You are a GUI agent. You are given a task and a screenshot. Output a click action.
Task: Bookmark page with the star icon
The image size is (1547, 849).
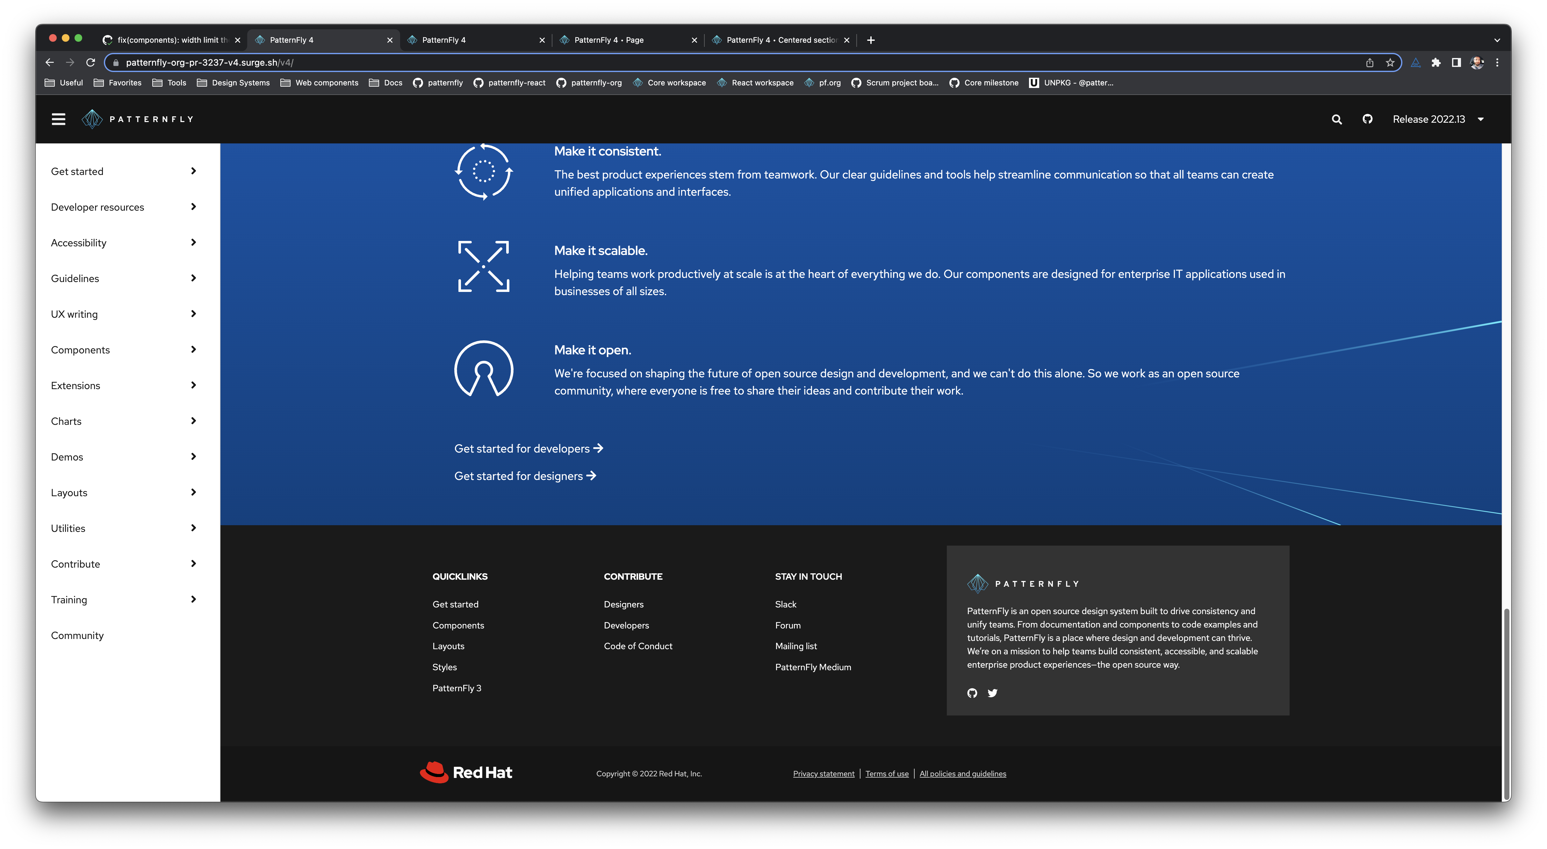point(1390,62)
